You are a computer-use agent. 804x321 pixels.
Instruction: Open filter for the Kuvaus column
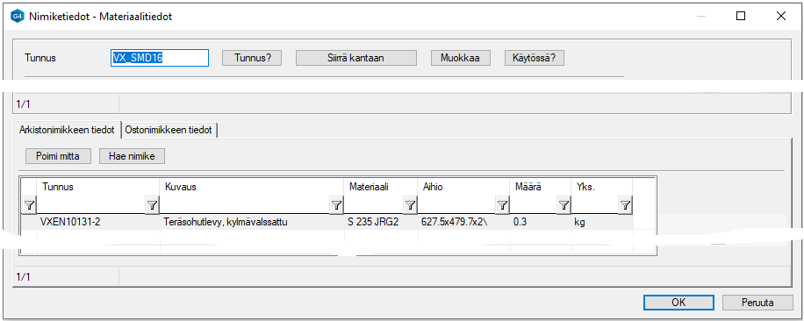click(336, 206)
